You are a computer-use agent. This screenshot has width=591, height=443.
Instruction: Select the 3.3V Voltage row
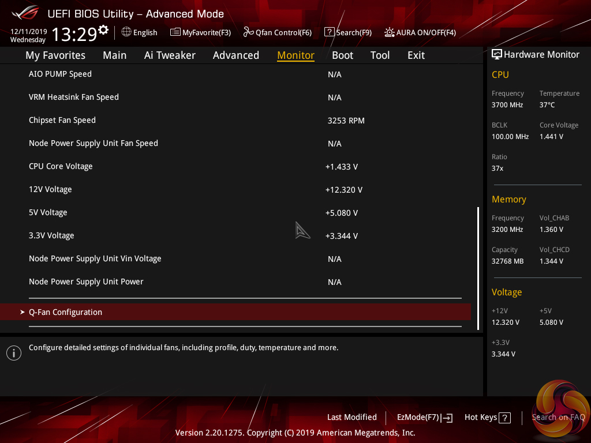point(235,235)
